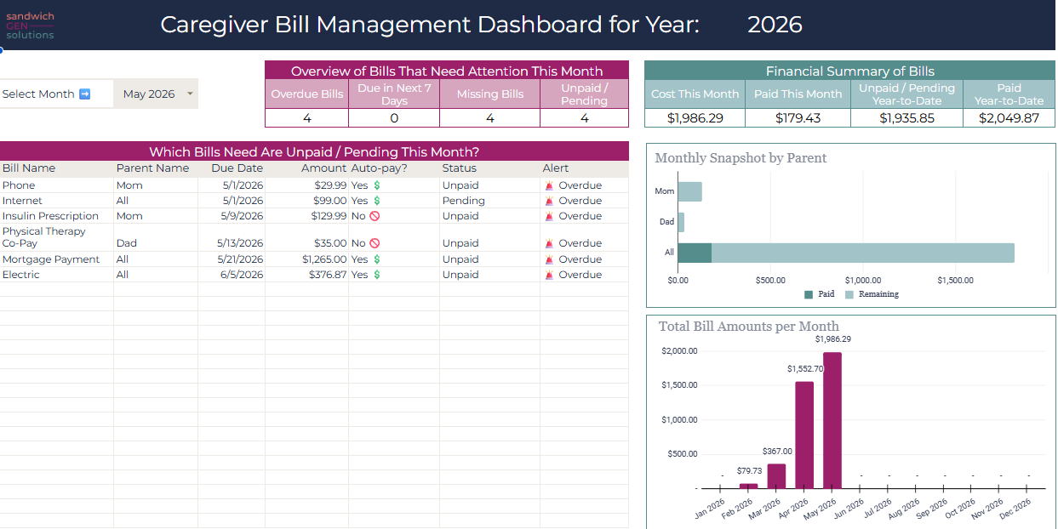Image resolution: width=1058 pixels, height=529 pixels.
Task: Click the Monthly Snapshot by Parent title
Action: (x=741, y=158)
